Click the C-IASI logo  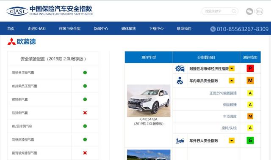pyautogui.click(x=17, y=11)
